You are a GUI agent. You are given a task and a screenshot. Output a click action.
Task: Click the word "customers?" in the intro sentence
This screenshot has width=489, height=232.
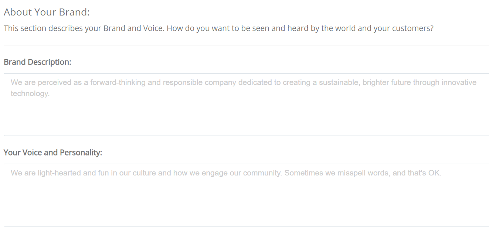coord(414,28)
